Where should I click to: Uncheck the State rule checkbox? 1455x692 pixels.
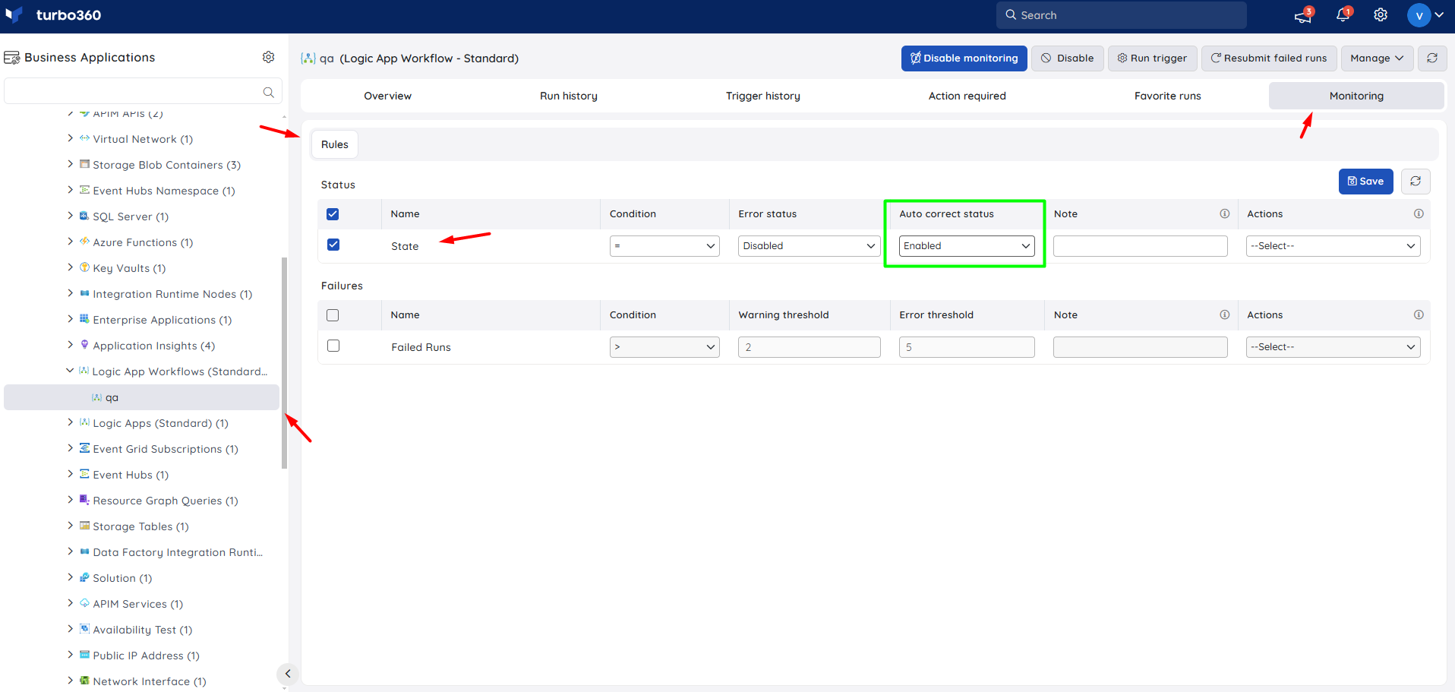tap(333, 245)
